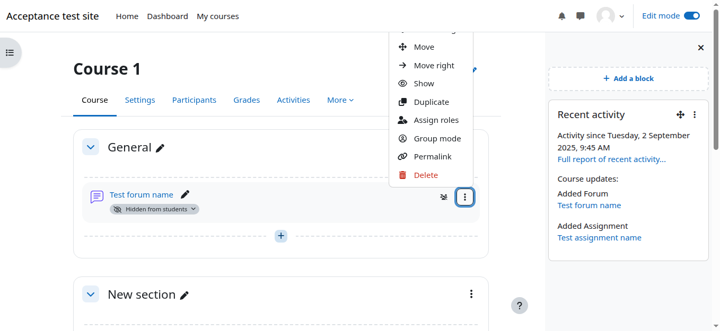The height and width of the screenshot is (331, 720).
Task: Open Full report of recent activity link
Action: tap(611, 159)
